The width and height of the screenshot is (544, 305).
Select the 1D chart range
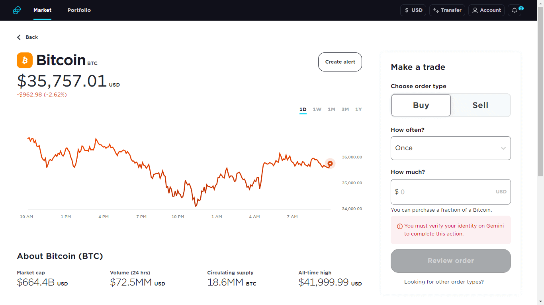click(x=303, y=109)
